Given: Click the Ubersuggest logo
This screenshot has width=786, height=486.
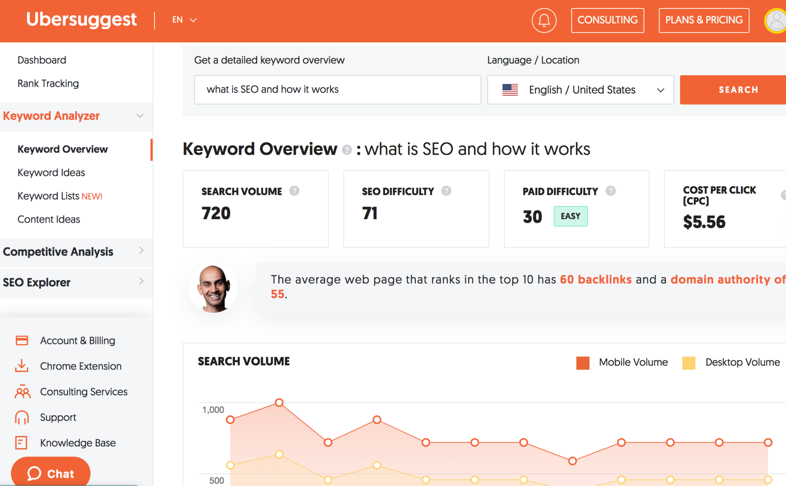Looking at the screenshot, I should [81, 19].
